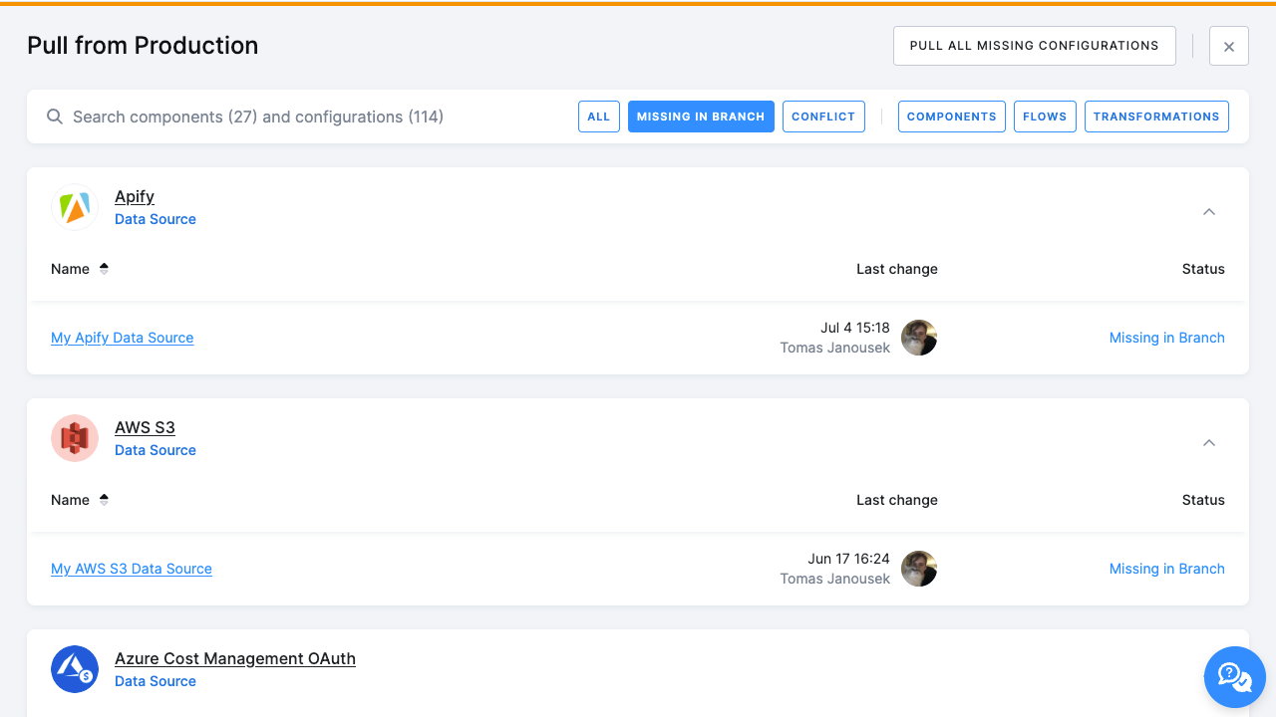Click Pull All Missing Configurations button

pyautogui.click(x=1035, y=46)
